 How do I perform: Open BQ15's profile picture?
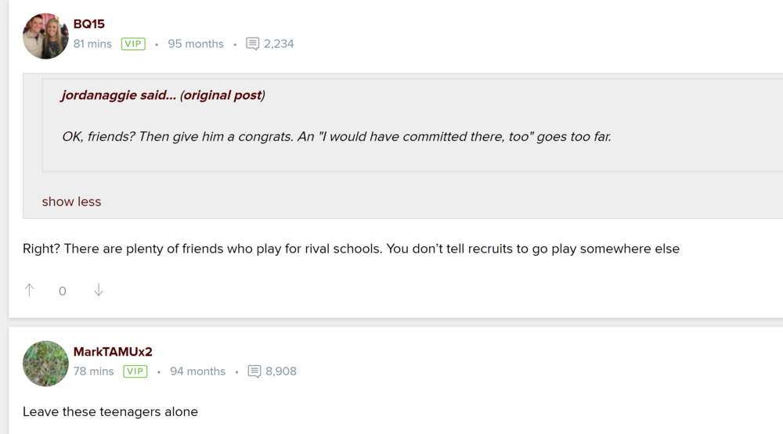pos(45,36)
